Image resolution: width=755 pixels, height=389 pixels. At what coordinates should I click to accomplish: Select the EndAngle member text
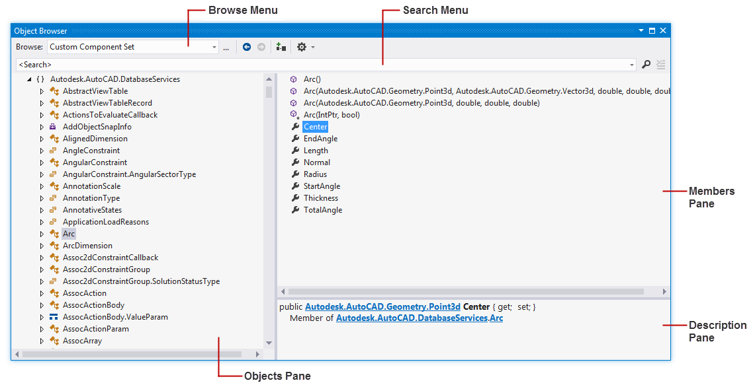point(320,139)
